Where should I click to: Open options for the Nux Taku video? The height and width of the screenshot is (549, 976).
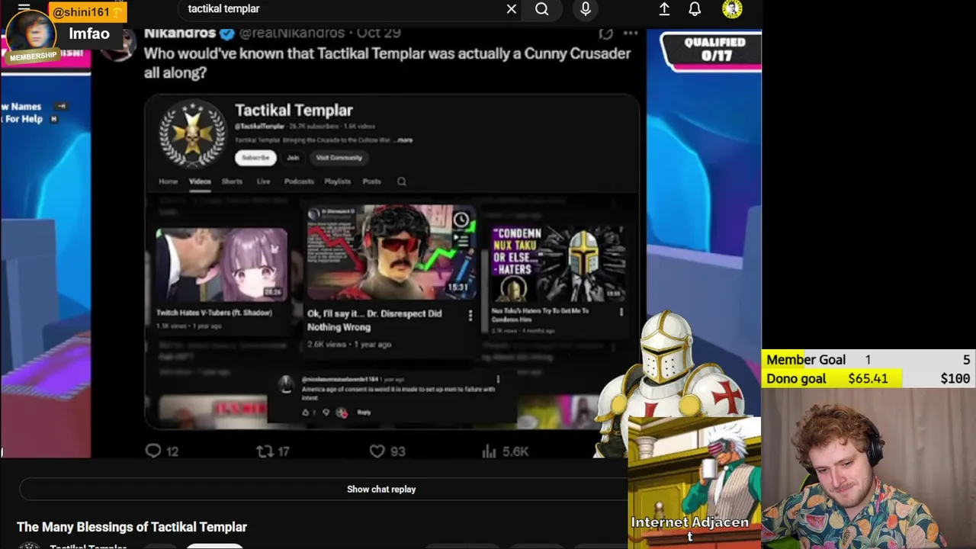click(x=621, y=312)
